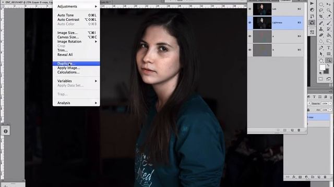
Task: Select the Rectangle shape tool
Action: 329,54
